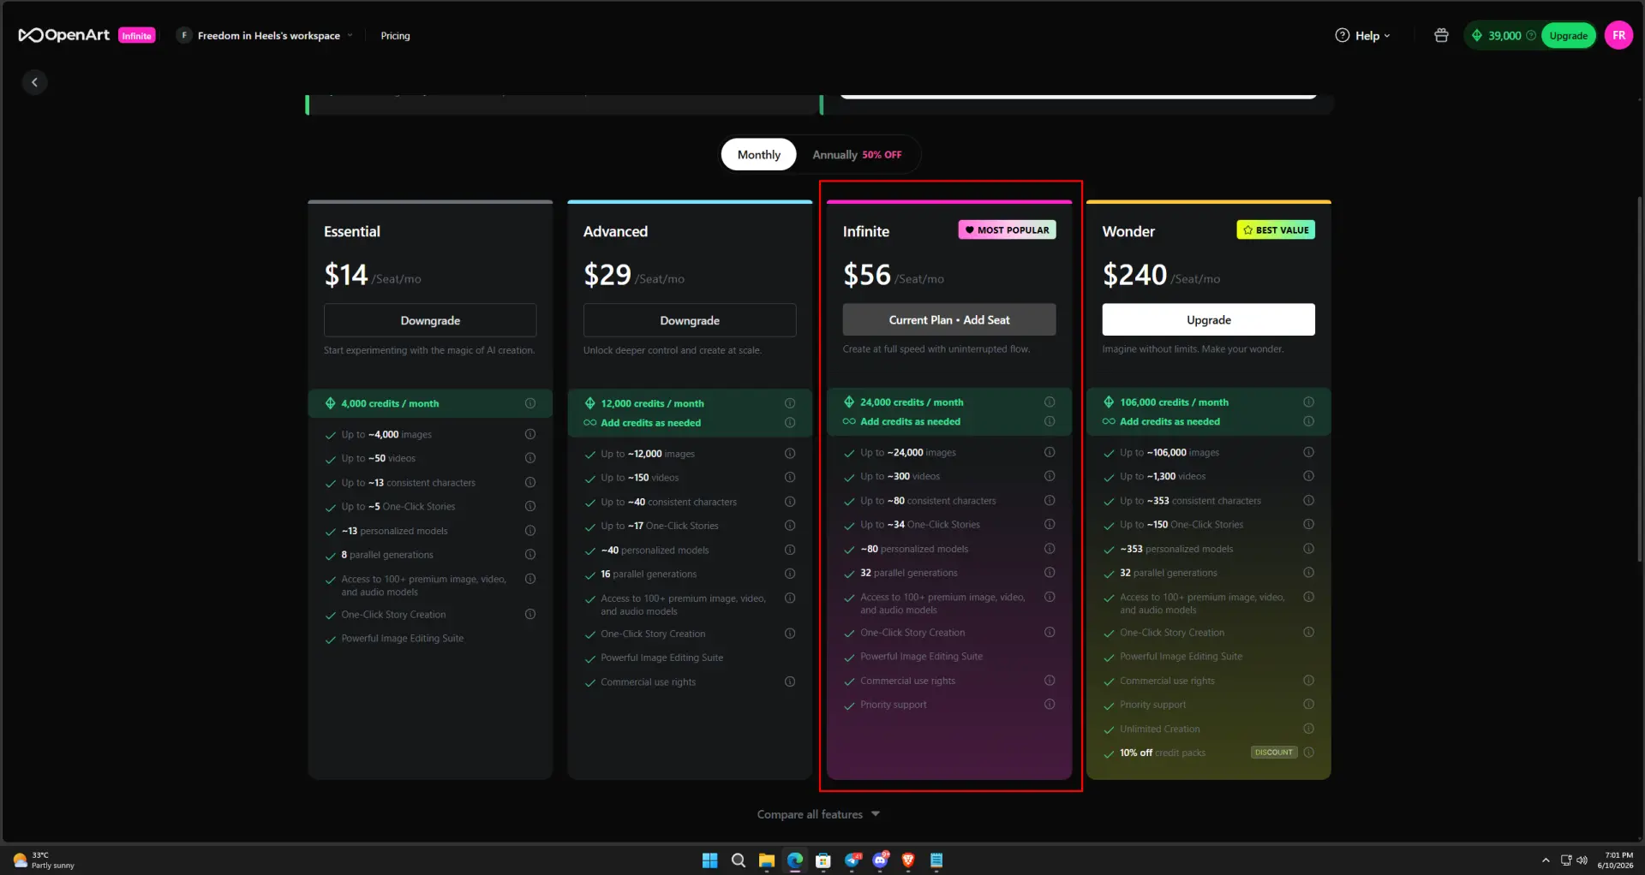1645x875 pixels.
Task: Show info for Wonder 106,000 credits / month
Action: [x=1309, y=402]
